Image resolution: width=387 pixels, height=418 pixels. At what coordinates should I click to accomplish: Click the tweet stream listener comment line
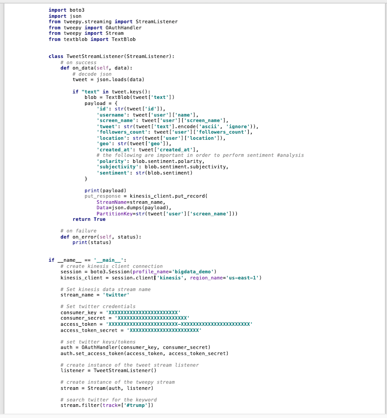130,365
